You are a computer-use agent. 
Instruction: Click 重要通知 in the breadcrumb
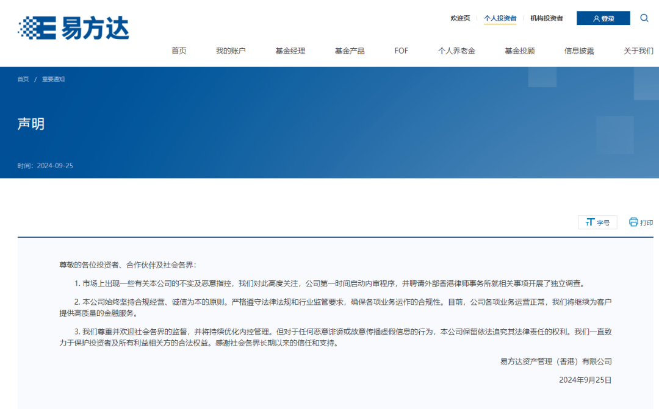pos(53,79)
